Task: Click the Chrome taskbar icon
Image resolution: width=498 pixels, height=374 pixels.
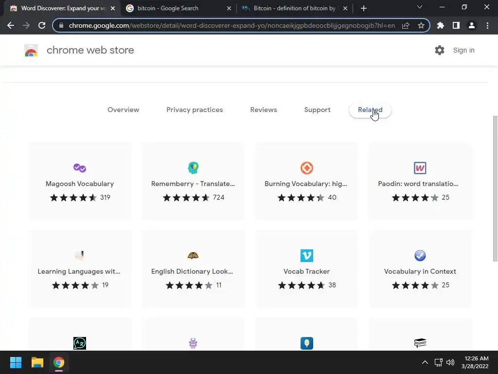Action: 59,362
